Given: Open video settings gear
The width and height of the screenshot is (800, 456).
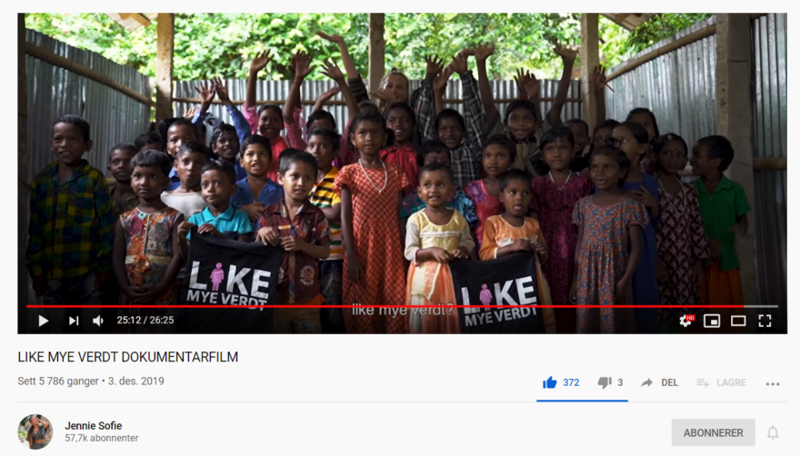Looking at the screenshot, I should [686, 321].
